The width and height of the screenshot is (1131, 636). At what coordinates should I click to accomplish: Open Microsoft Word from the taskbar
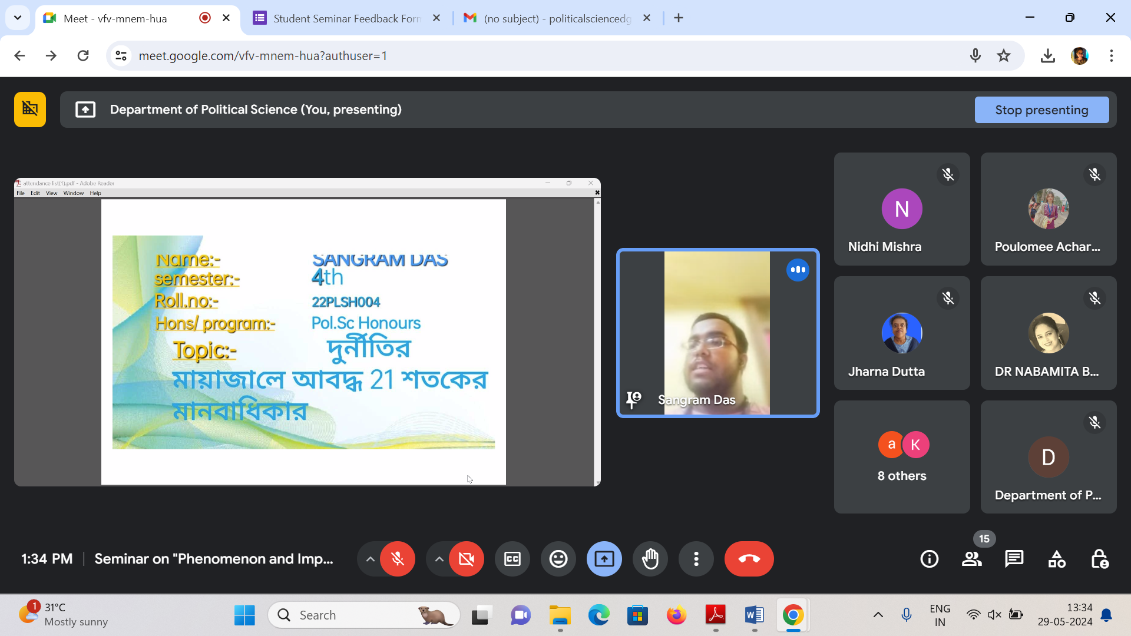click(754, 615)
